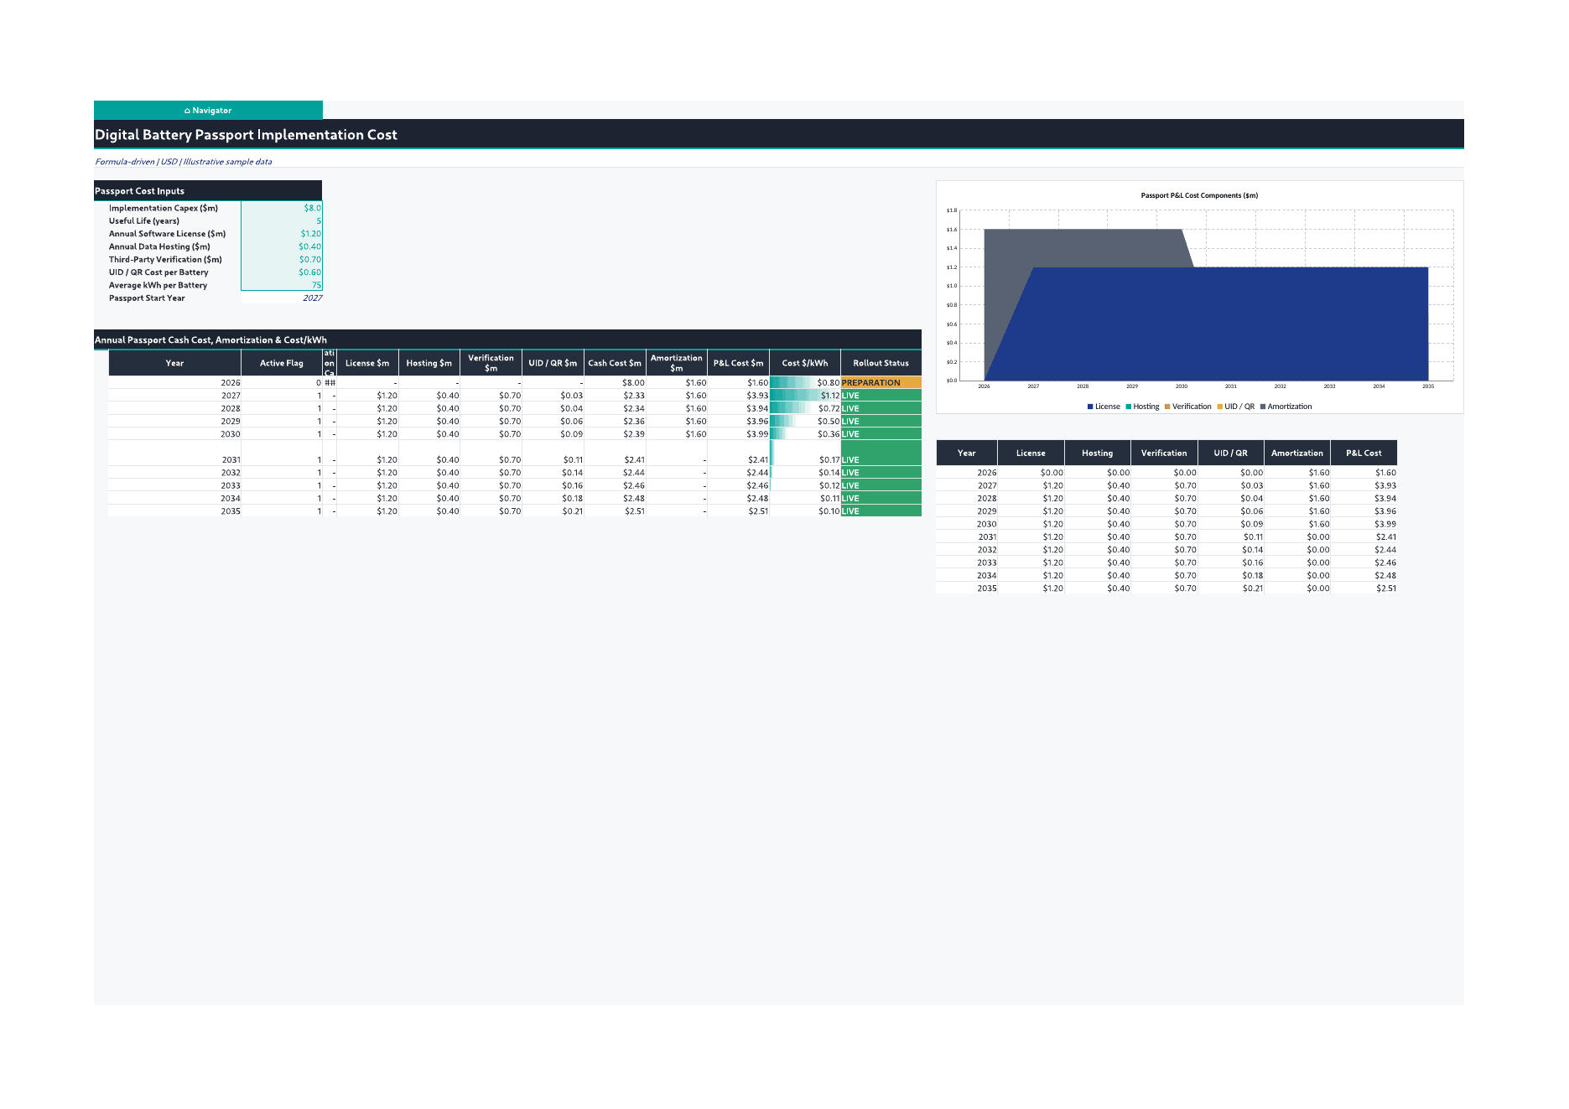Select the Passport Start Year 2027 cell
1569x1109 pixels.
282,298
